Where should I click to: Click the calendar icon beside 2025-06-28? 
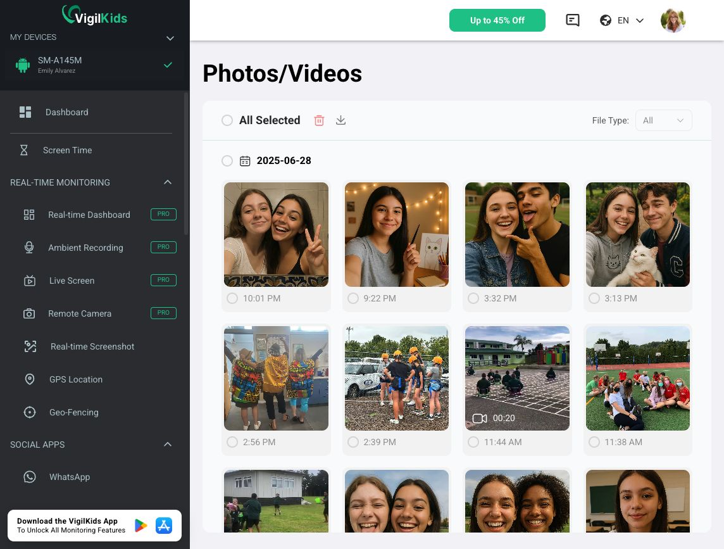[x=245, y=161]
